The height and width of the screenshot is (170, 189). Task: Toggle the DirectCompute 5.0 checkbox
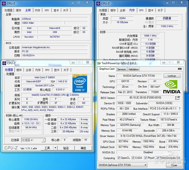(x=158, y=158)
